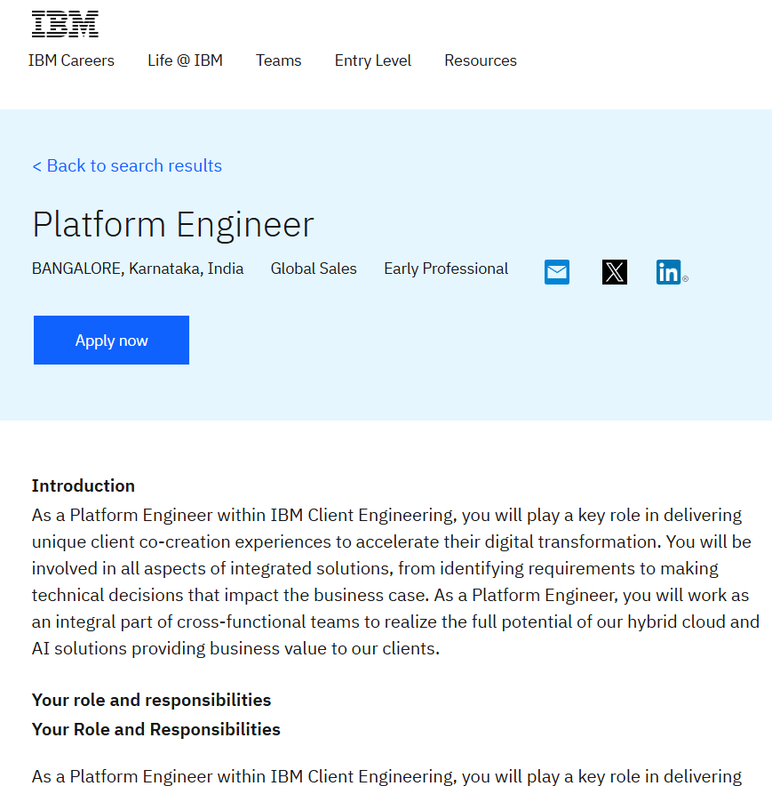Click the 'Your Role and Responsibilities' subheading

pos(155,729)
